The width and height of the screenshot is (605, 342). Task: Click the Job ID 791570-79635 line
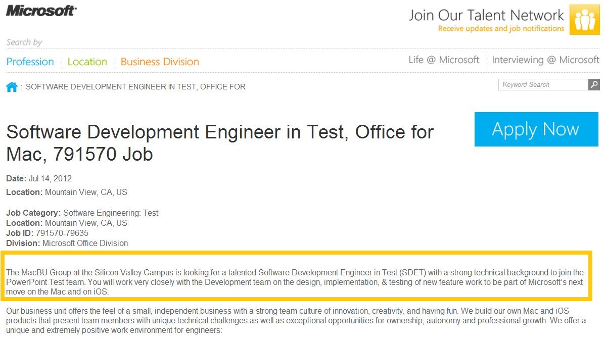[47, 233]
